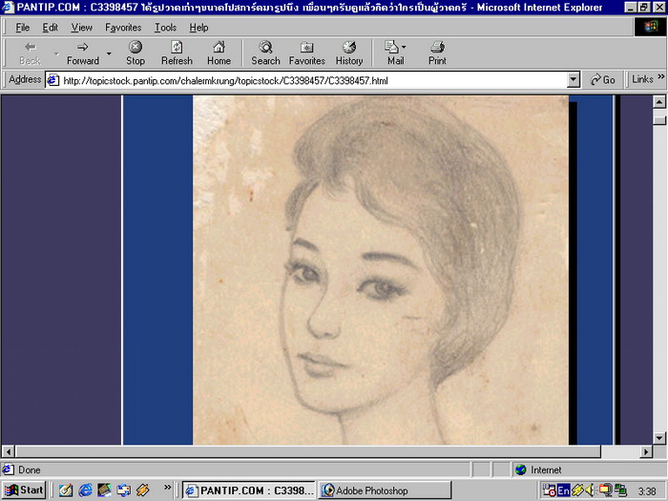Expand the address bar URL dropdown
Image resolution: width=668 pixels, height=501 pixels.
coord(574,79)
